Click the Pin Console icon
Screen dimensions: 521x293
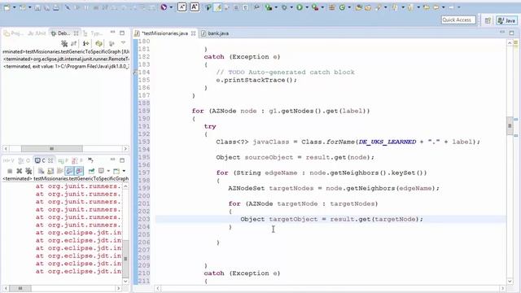pos(91,171)
